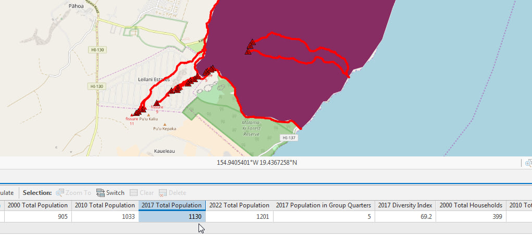Screen dimensions: 532x237
Task: Click the fissure 9 triangle marker
Action: (x=156, y=103)
